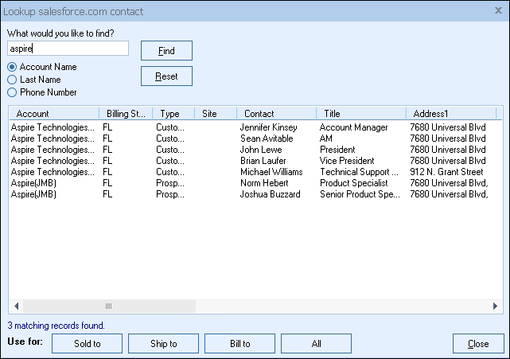This screenshot has height=359, width=510.
Task: Click the horizontal scrollbar left arrow
Action: (x=16, y=306)
